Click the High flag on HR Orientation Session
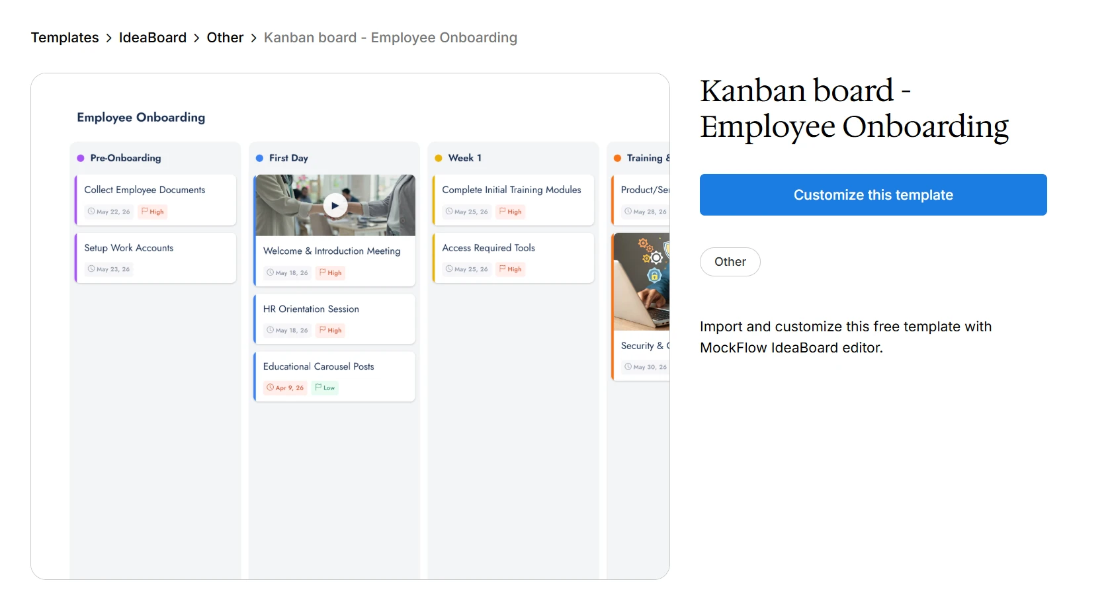The width and height of the screenshot is (1106, 613). point(331,330)
